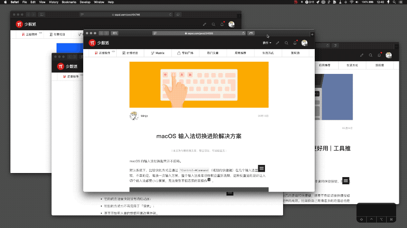Open notifications bell in the front window
The height and width of the screenshot is (228, 407).
(x=295, y=43)
